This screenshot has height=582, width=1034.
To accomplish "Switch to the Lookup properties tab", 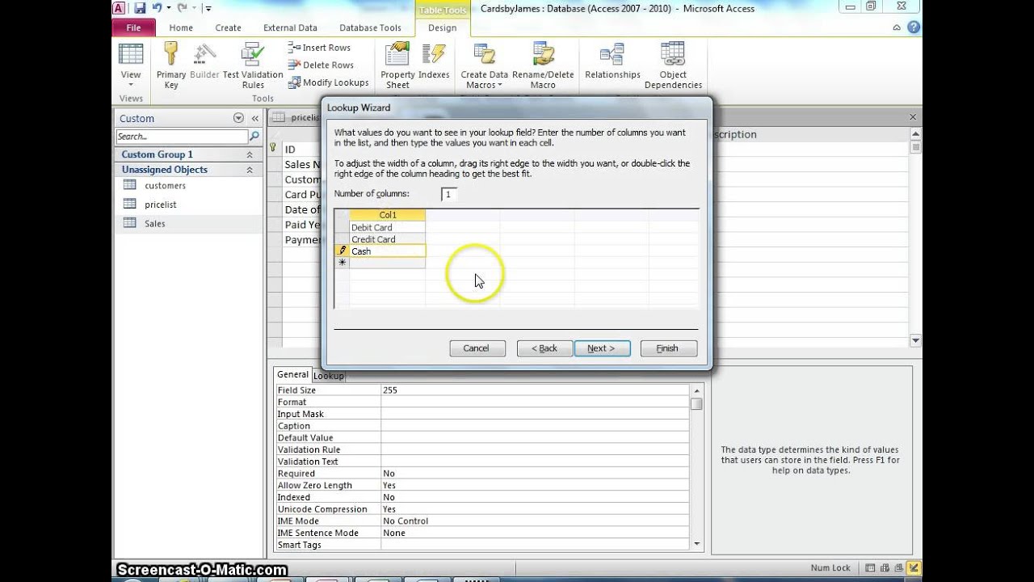I will pos(328,376).
